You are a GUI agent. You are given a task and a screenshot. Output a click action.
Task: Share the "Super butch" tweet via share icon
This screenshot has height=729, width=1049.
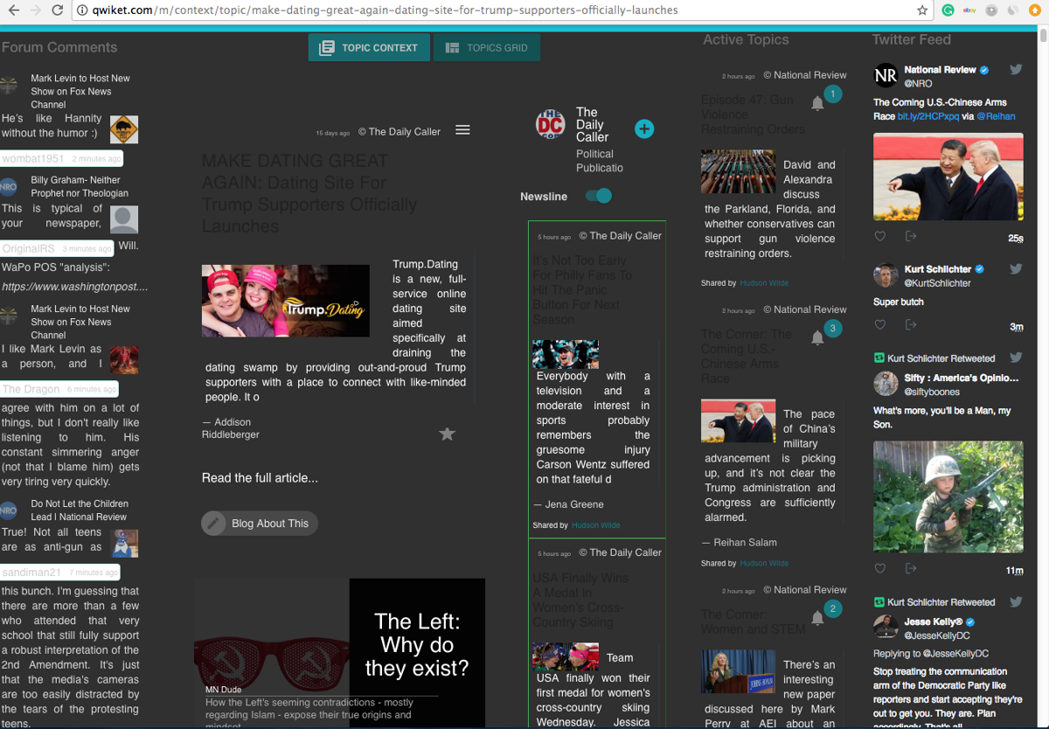coord(911,325)
